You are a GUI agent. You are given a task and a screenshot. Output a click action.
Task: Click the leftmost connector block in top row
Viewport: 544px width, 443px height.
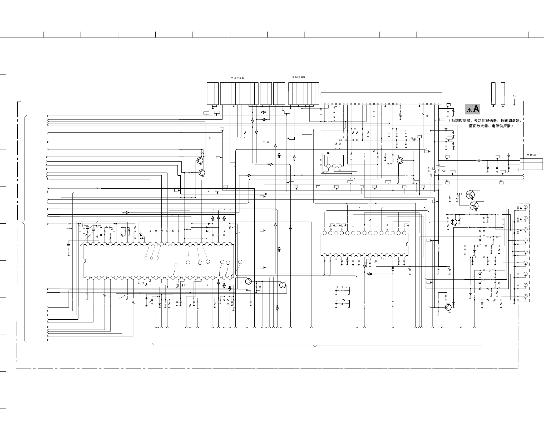tap(212, 93)
